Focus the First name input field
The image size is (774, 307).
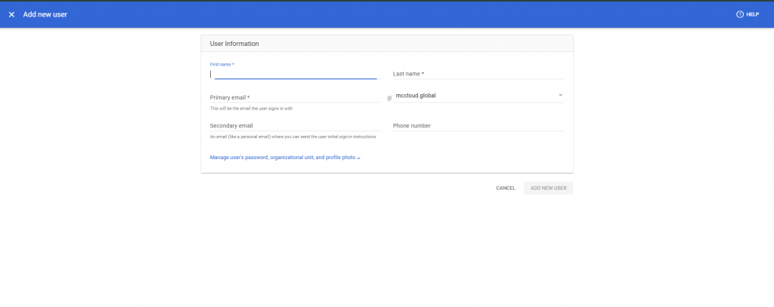point(295,74)
